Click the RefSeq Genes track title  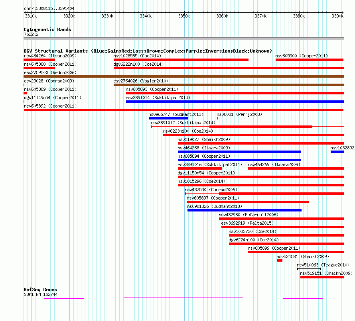[x=40, y=290]
